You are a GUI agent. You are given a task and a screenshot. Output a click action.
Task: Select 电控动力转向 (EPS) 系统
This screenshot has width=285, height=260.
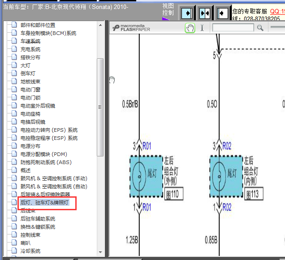pos(49,130)
